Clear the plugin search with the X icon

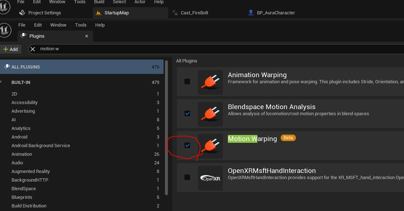pyautogui.click(x=33, y=49)
